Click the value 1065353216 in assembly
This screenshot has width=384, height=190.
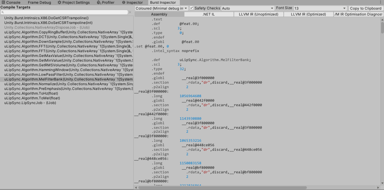pyautogui.click(x=190, y=141)
